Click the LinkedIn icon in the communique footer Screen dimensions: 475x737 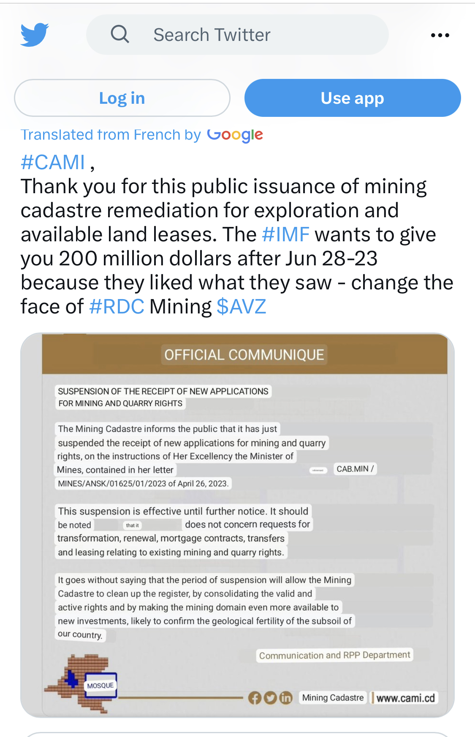286,698
